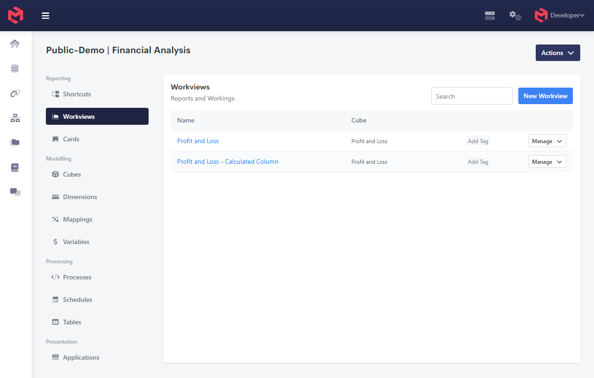Open Manage dropdown for Profit and Loss
Screen dimensions: 594x378
(547, 141)
